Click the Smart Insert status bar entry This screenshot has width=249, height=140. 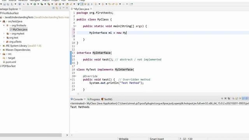click(x=157, y=139)
